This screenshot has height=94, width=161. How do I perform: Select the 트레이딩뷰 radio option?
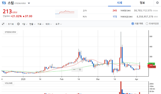click(x=152, y=24)
